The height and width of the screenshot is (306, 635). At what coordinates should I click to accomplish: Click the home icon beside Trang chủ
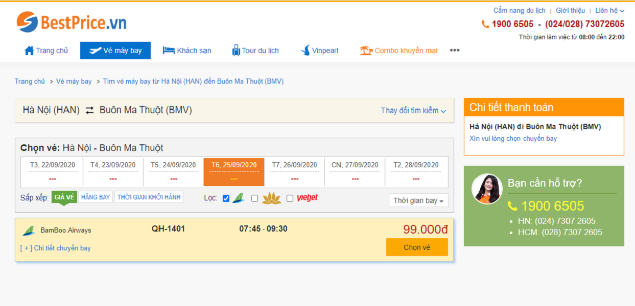click(29, 50)
